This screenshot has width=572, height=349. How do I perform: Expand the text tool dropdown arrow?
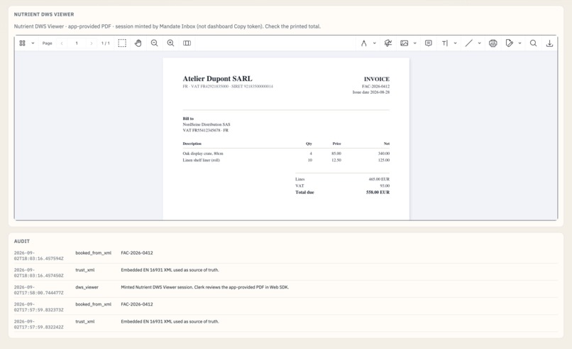456,43
